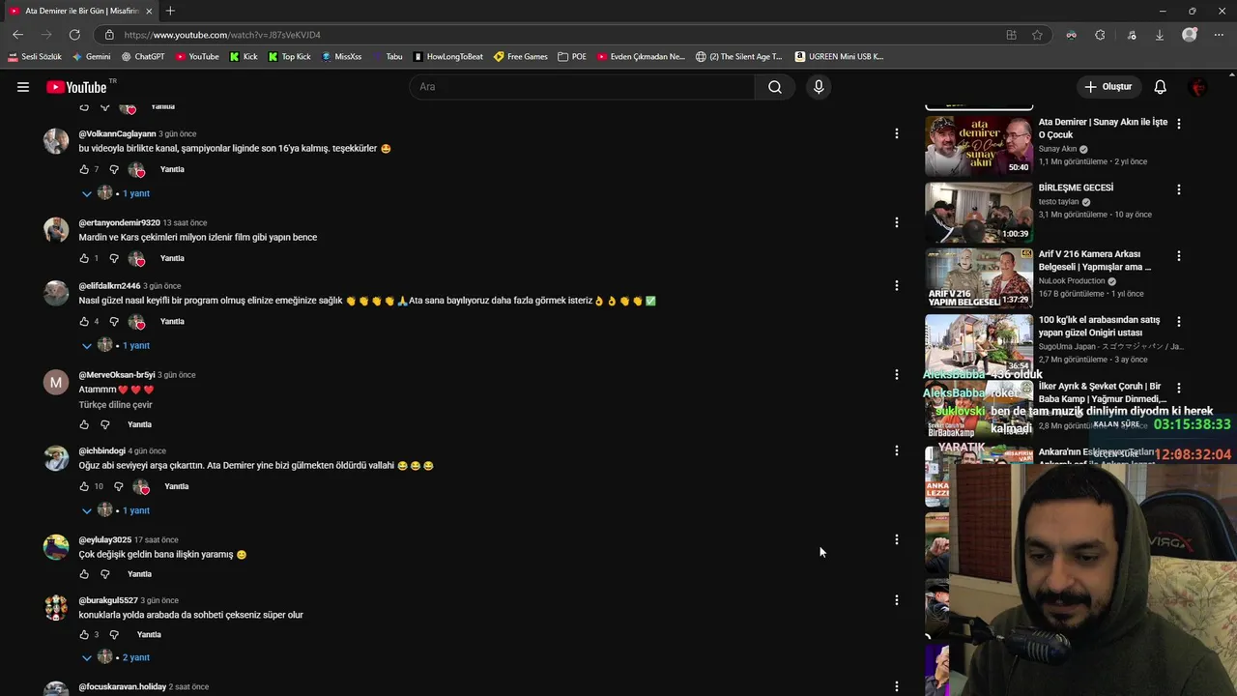Open the Kick bookmark
Screen dimensions: 1237x696
(x=244, y=57)
